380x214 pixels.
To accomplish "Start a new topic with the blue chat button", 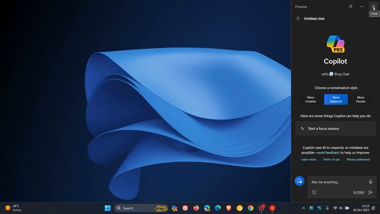I will click(299, 181).
